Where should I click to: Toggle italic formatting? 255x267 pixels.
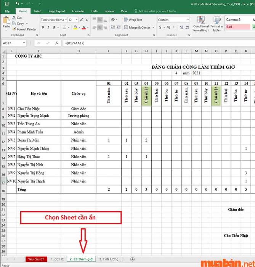[48, 27]
